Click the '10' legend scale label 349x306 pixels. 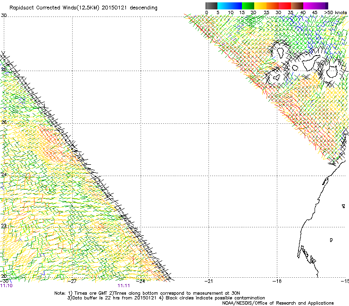(x=231, y=13)
